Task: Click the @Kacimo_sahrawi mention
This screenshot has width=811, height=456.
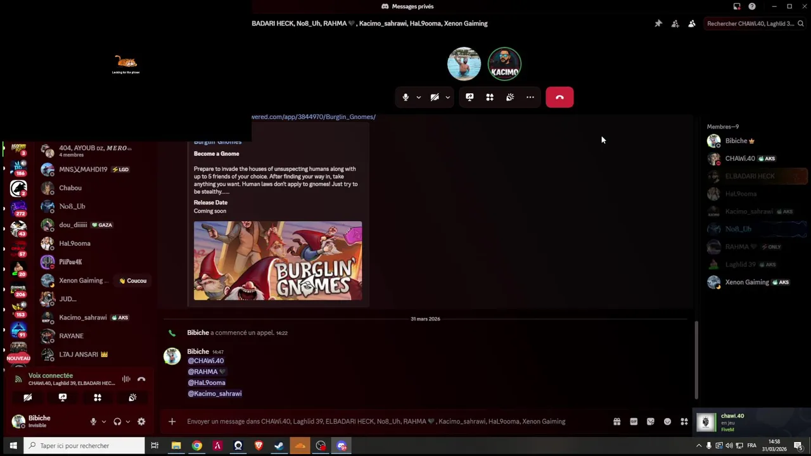Action: [x=214, y=393]
